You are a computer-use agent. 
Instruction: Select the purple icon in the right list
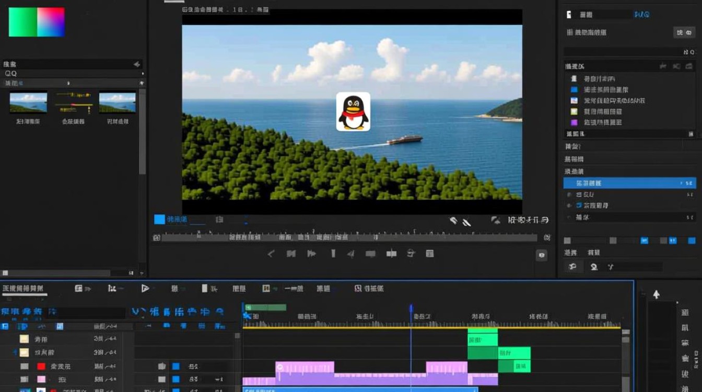(x=574, y=122)
